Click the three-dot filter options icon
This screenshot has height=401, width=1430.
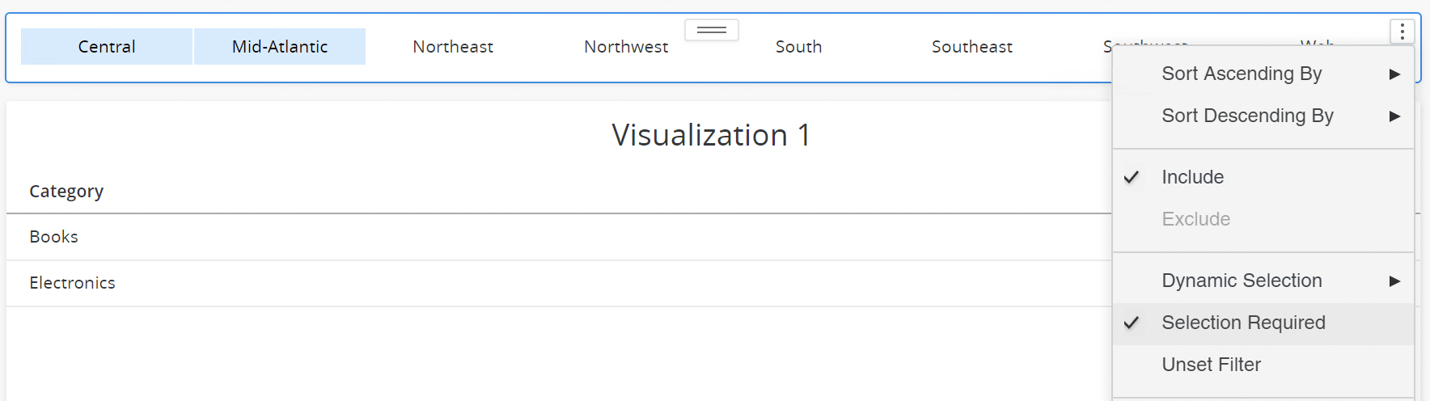click(x=1402, y=32)
